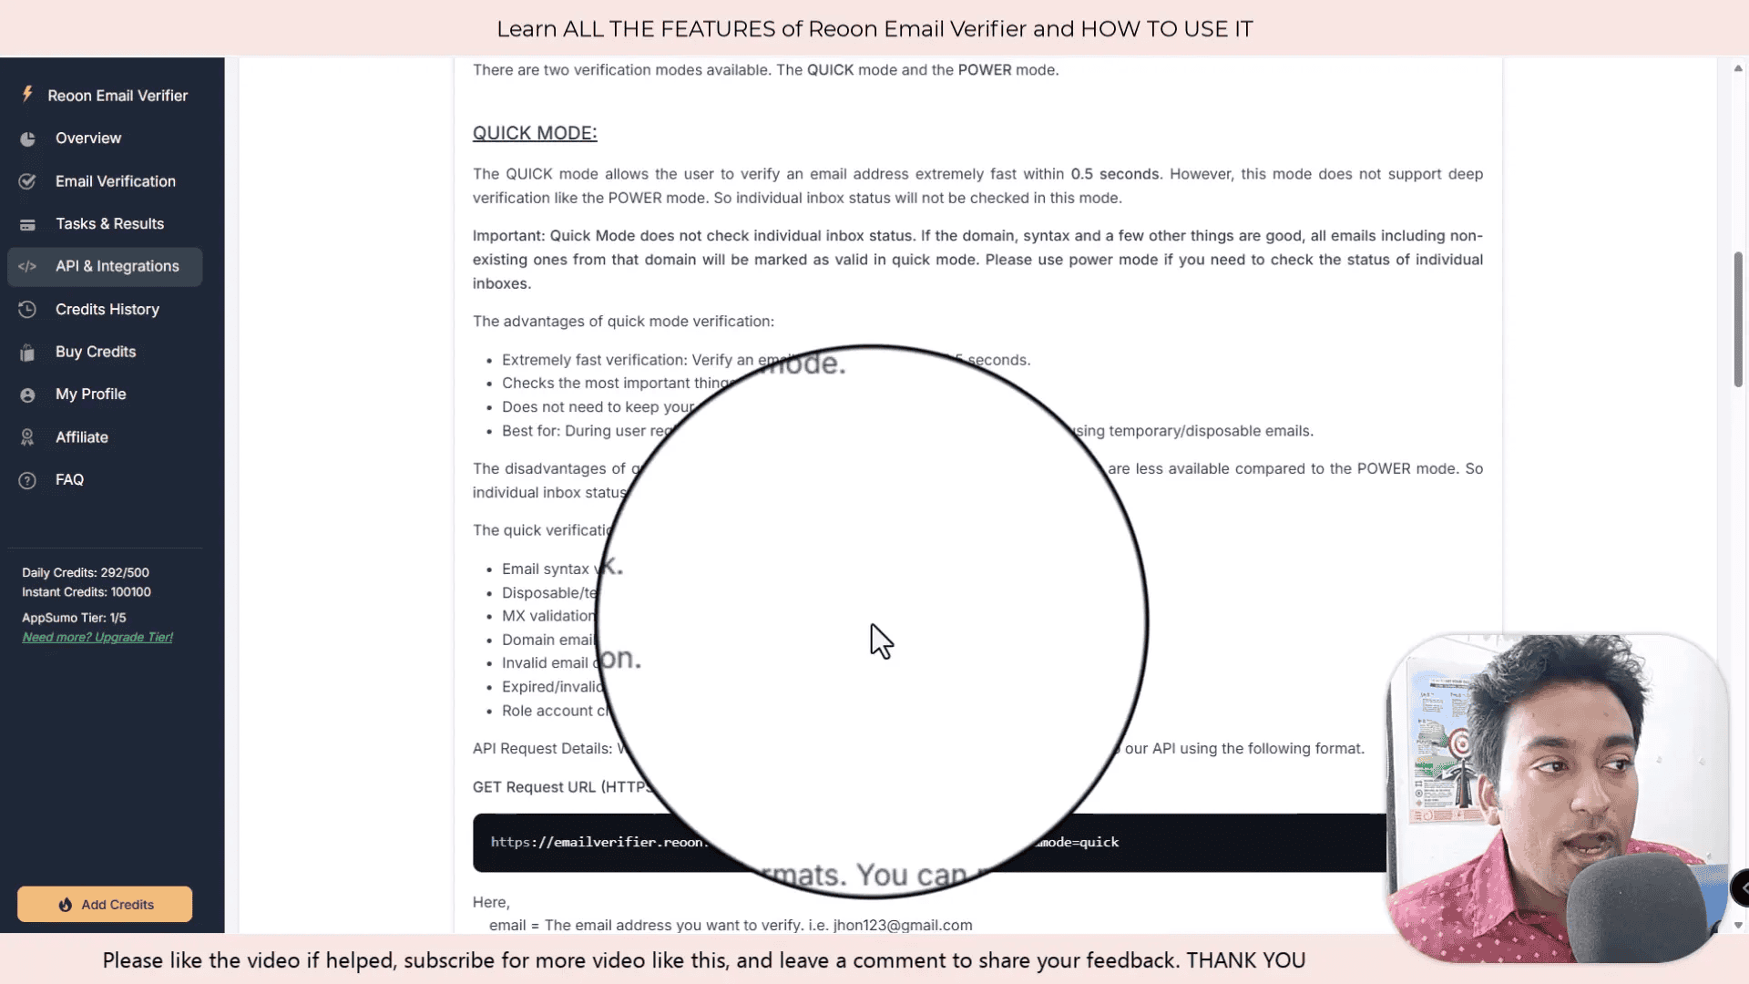Select API & Integrations sidebar item
Screen dimensions: 1749x984
pyautogui.click(x=117, y=265)
